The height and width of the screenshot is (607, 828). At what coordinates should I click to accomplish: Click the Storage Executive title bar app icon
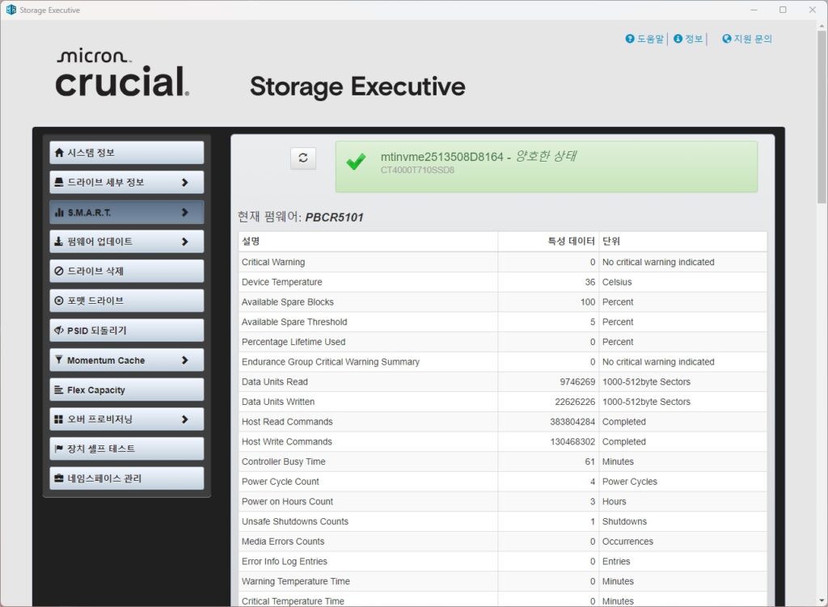point(11,10)
